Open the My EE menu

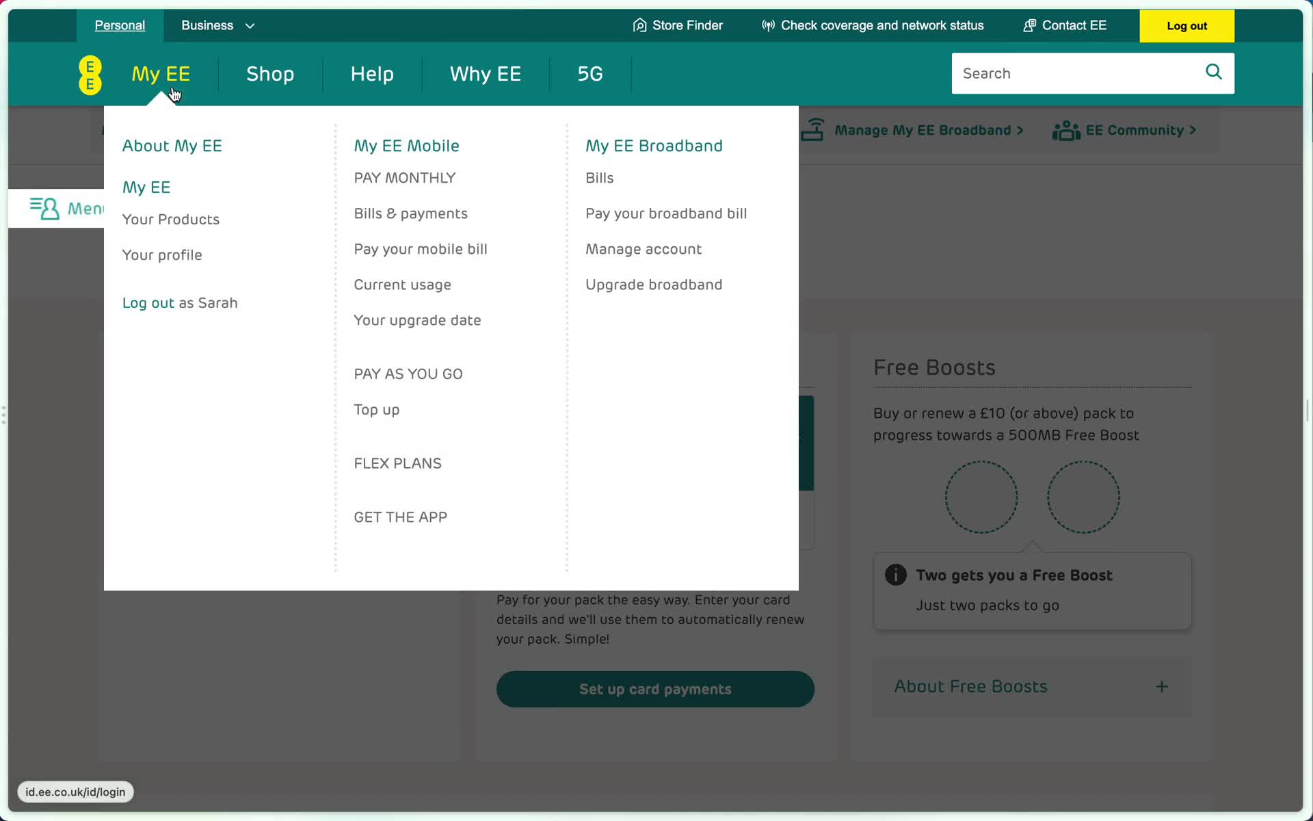pos(161,74)
